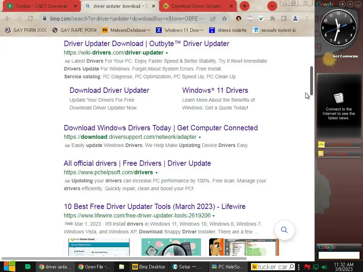Close the Toolbar - CNET Download tab
363x272 pixels.
tap(75, 6)
